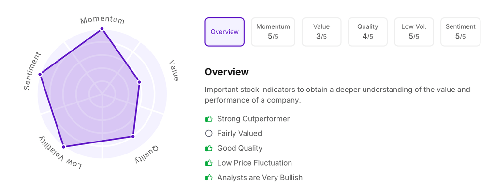Screen dimensions: 495x193
Task: Click the Value data point on radar chart
Action: [x=139, y=82]
